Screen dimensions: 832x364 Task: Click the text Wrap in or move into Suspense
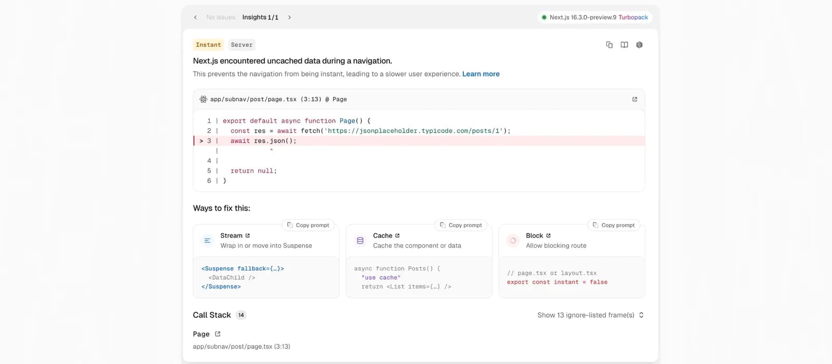(266, 245)
